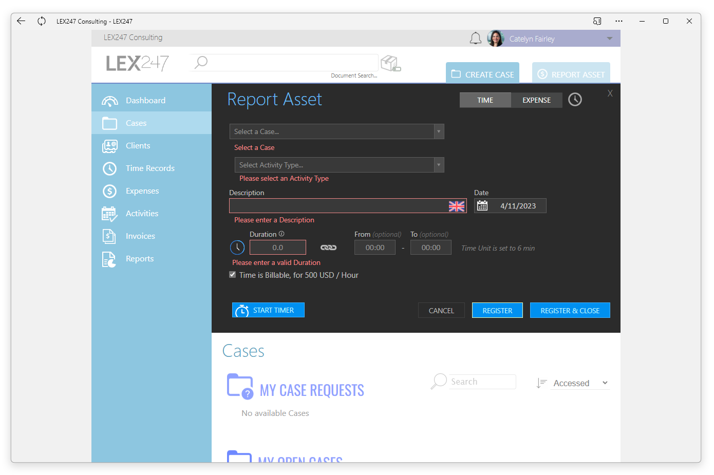Viewport: 714px width, 475px height.
Task: Open the Activities calendar icon
Action: (x=109, y=214)
